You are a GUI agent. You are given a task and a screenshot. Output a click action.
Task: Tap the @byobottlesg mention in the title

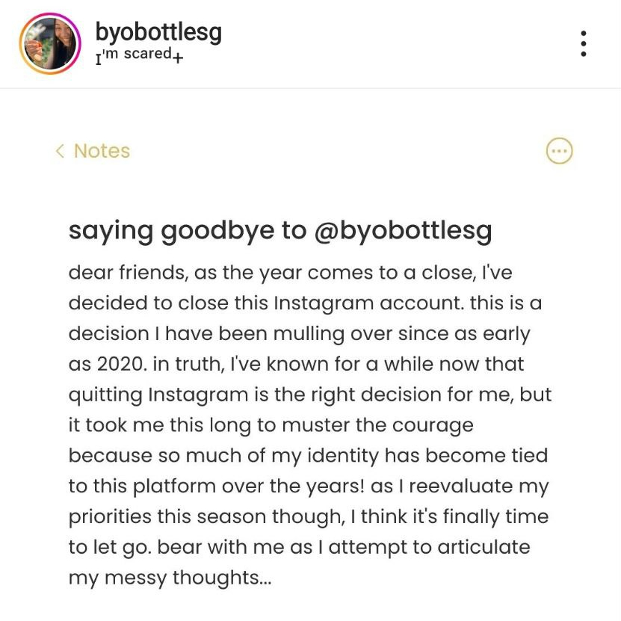point(404,231)
